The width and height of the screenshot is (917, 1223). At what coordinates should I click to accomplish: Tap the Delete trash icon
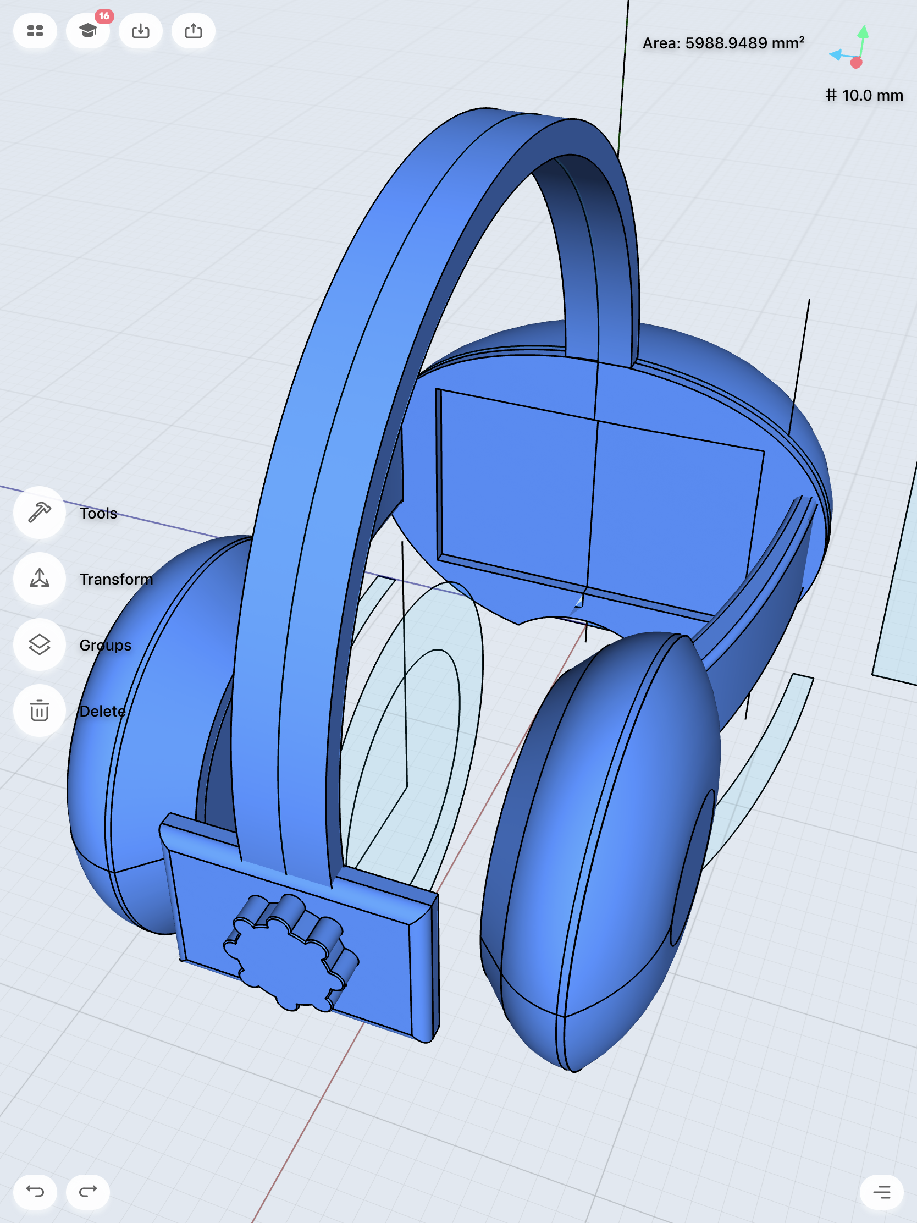39,710
